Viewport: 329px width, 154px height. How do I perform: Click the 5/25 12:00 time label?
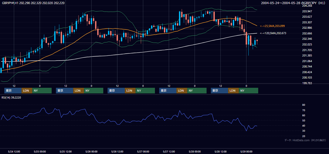66,151
